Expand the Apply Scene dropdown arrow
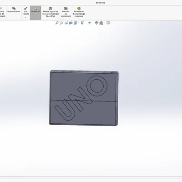182x182 pixels. [105, 23]
